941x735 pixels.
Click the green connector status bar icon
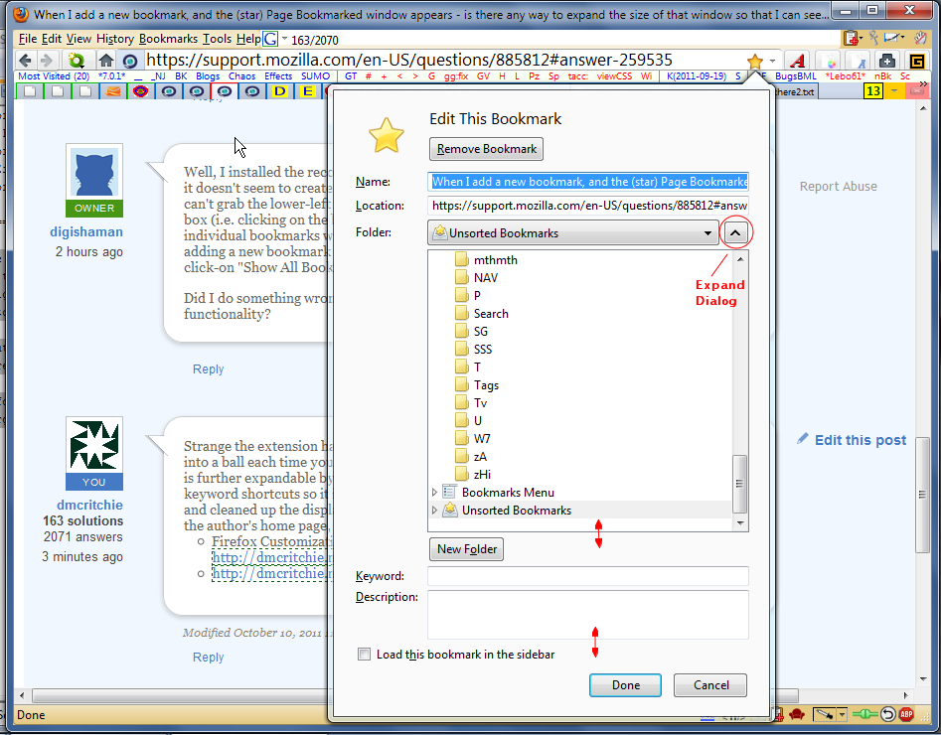pos(864,714)
